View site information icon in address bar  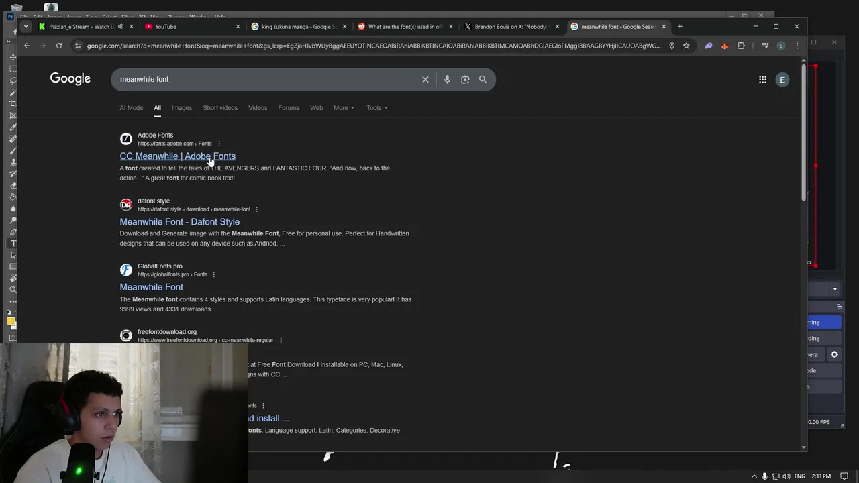[x=79, y=46]
